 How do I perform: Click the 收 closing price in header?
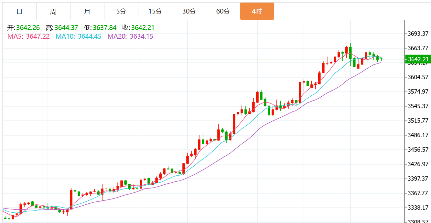click(x=143, y=28)
